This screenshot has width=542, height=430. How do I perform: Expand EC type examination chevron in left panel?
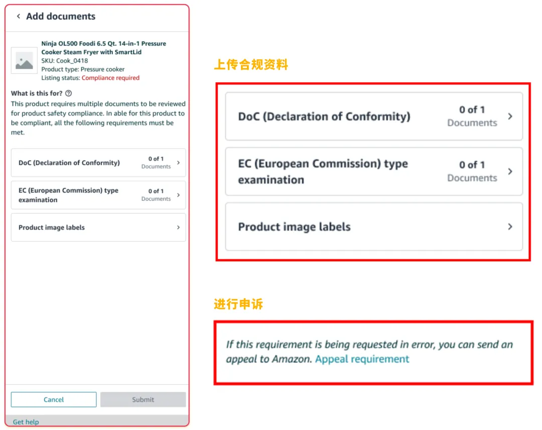click(x=178, y=195)
